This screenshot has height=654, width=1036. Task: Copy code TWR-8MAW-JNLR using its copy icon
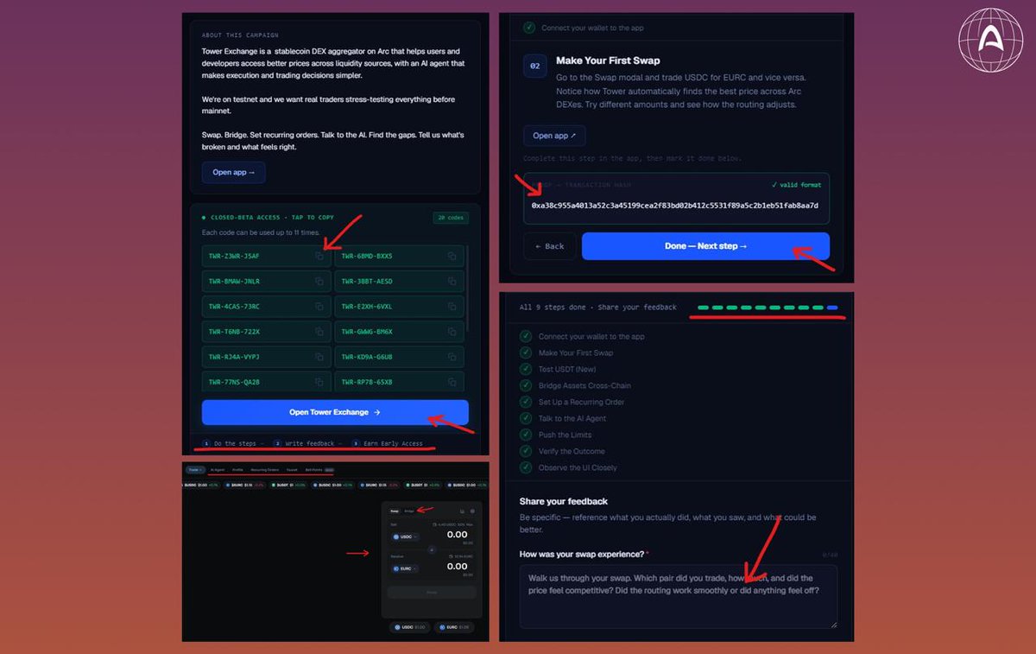pos(319,282)
